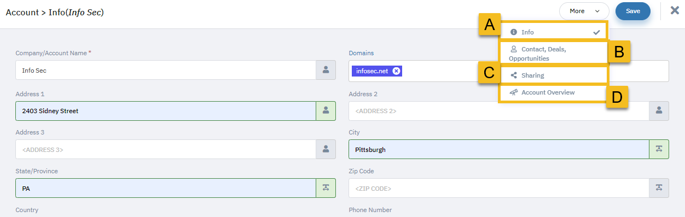Click the State/Province field showing PA
This screenshot has width=685, height=217.
click(166, 188)
